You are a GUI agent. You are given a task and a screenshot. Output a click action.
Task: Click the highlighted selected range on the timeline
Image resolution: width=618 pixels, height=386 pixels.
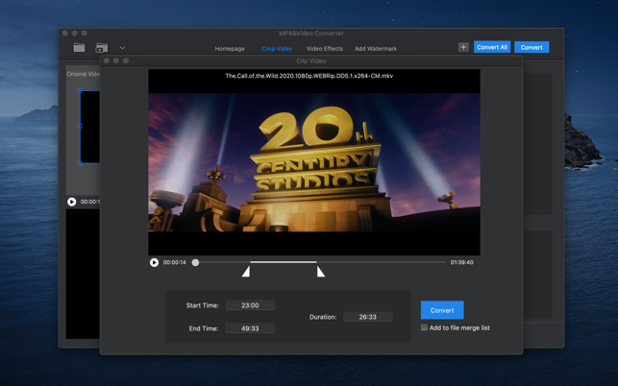pos(283,262)
